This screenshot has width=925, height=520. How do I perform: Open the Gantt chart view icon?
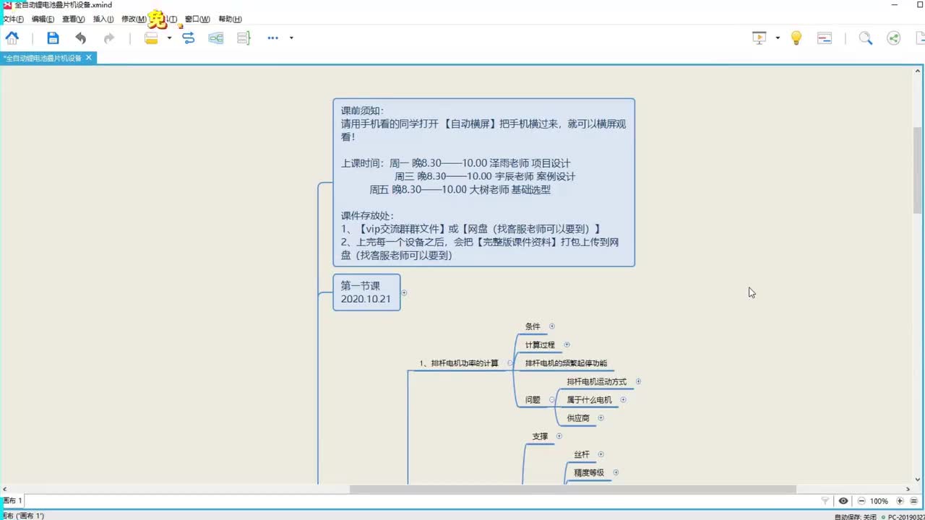pos(825,38)
